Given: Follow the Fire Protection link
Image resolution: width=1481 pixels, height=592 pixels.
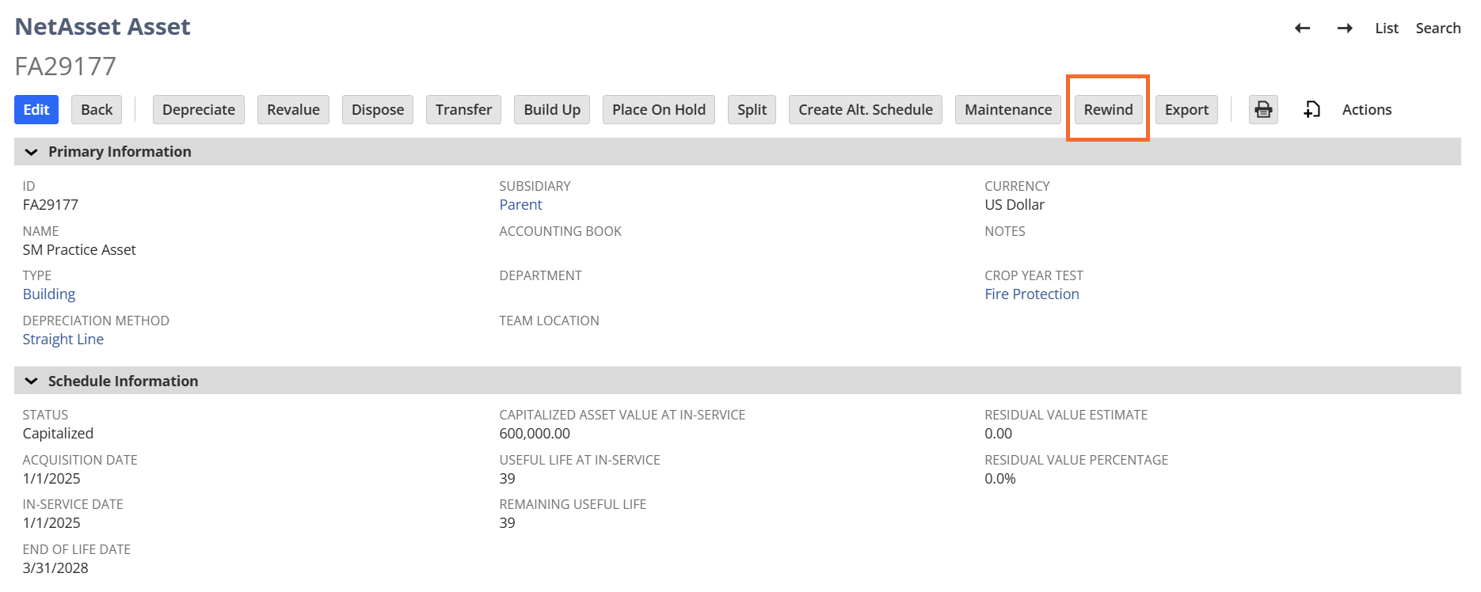Looking at the screenshot, I should tap(1031, 294).
